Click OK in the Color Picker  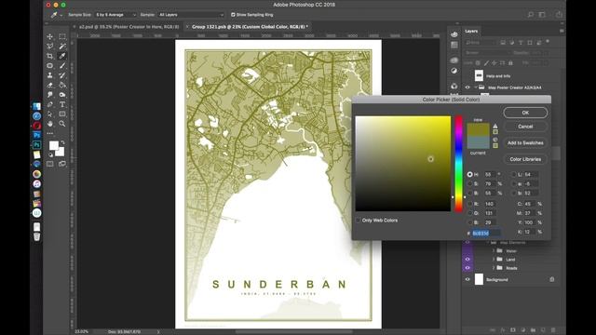pos(525,113)
